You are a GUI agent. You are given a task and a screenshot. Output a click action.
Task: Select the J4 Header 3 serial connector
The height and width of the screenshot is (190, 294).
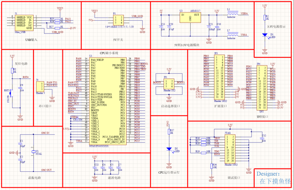40,86
